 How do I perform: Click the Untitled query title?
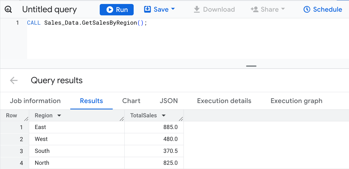click(49, 10)
